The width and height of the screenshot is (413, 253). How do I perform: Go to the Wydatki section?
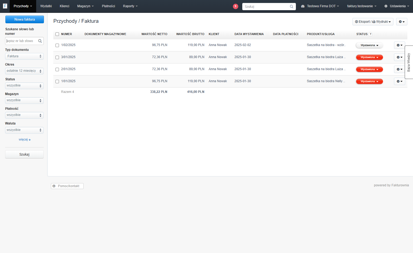pyautogui.click(x=46, y=6)
